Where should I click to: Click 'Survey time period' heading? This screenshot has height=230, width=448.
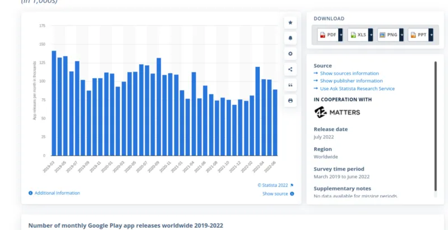point(339,169)
